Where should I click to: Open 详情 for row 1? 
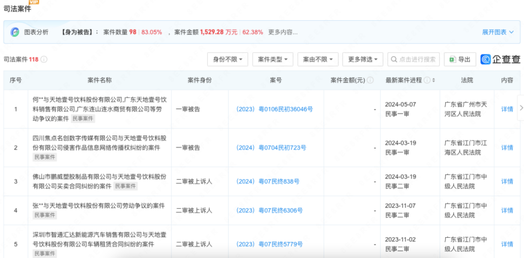(x=507, y=109)
